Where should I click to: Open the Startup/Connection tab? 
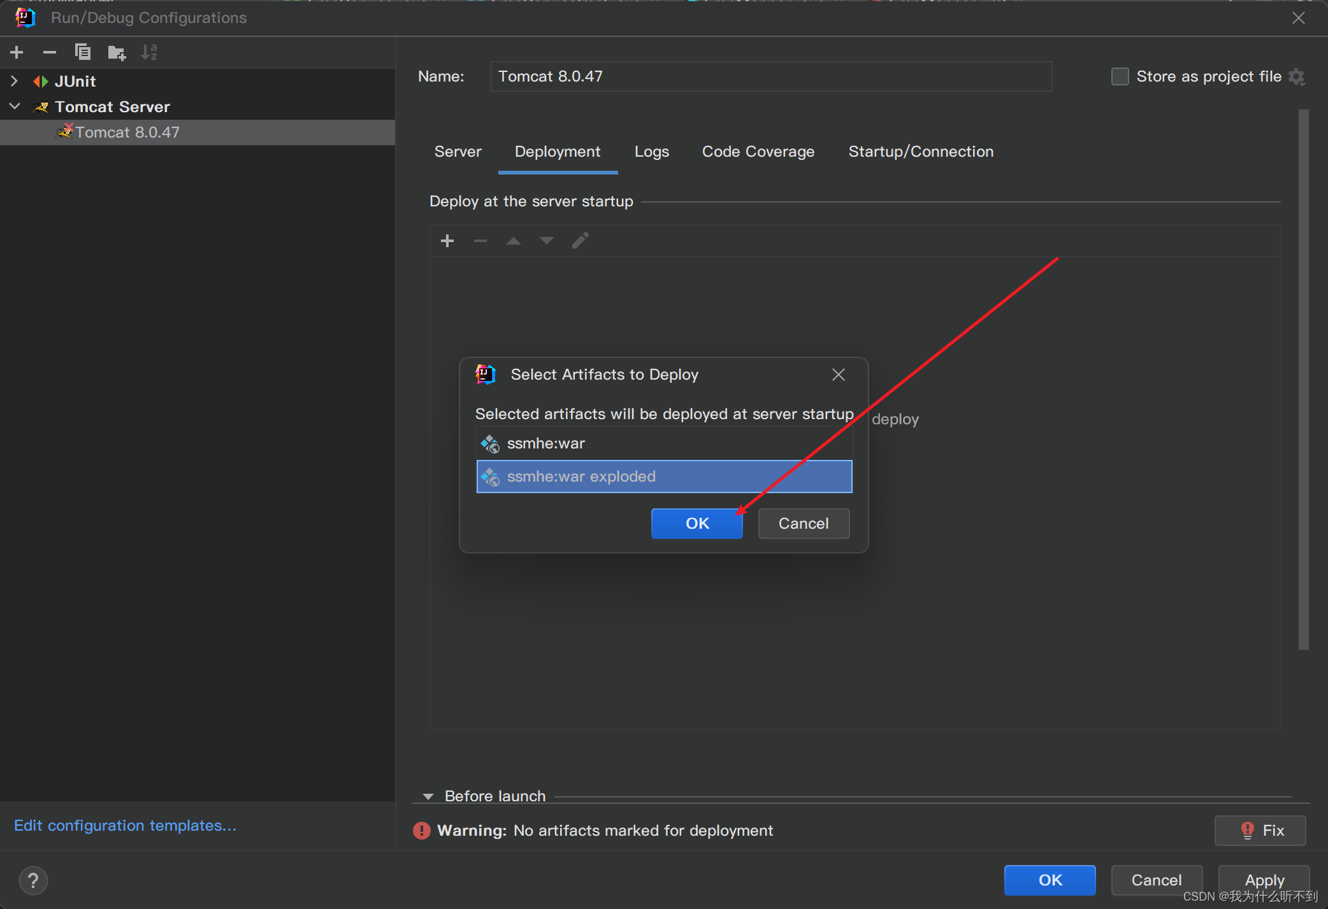[920, 152]
